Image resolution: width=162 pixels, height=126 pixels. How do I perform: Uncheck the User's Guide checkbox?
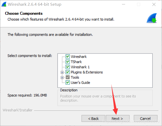click(68, 82)
